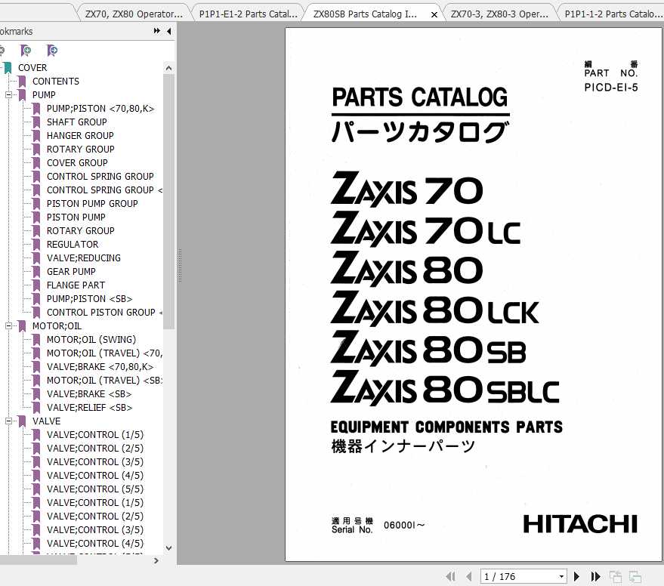Viewport: 664px width, 586px height.
Task: Jump to the first page
Action: pos(451,575)
